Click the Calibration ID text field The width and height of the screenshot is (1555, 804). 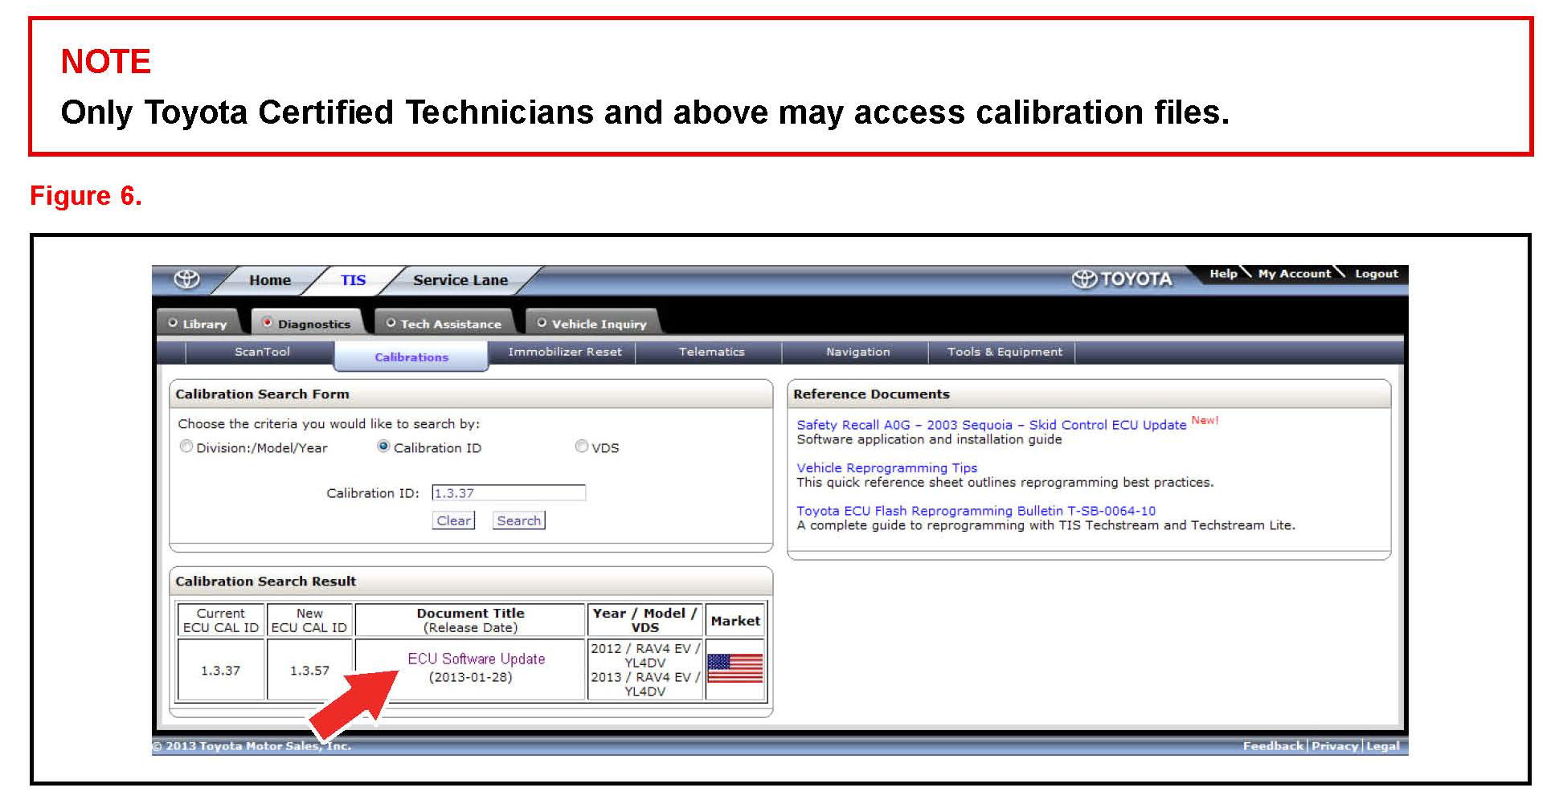pyautogui.click(x=509, y=493)
